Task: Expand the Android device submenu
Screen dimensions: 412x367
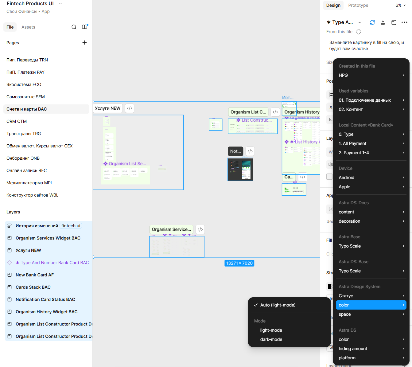Action: 371,178
